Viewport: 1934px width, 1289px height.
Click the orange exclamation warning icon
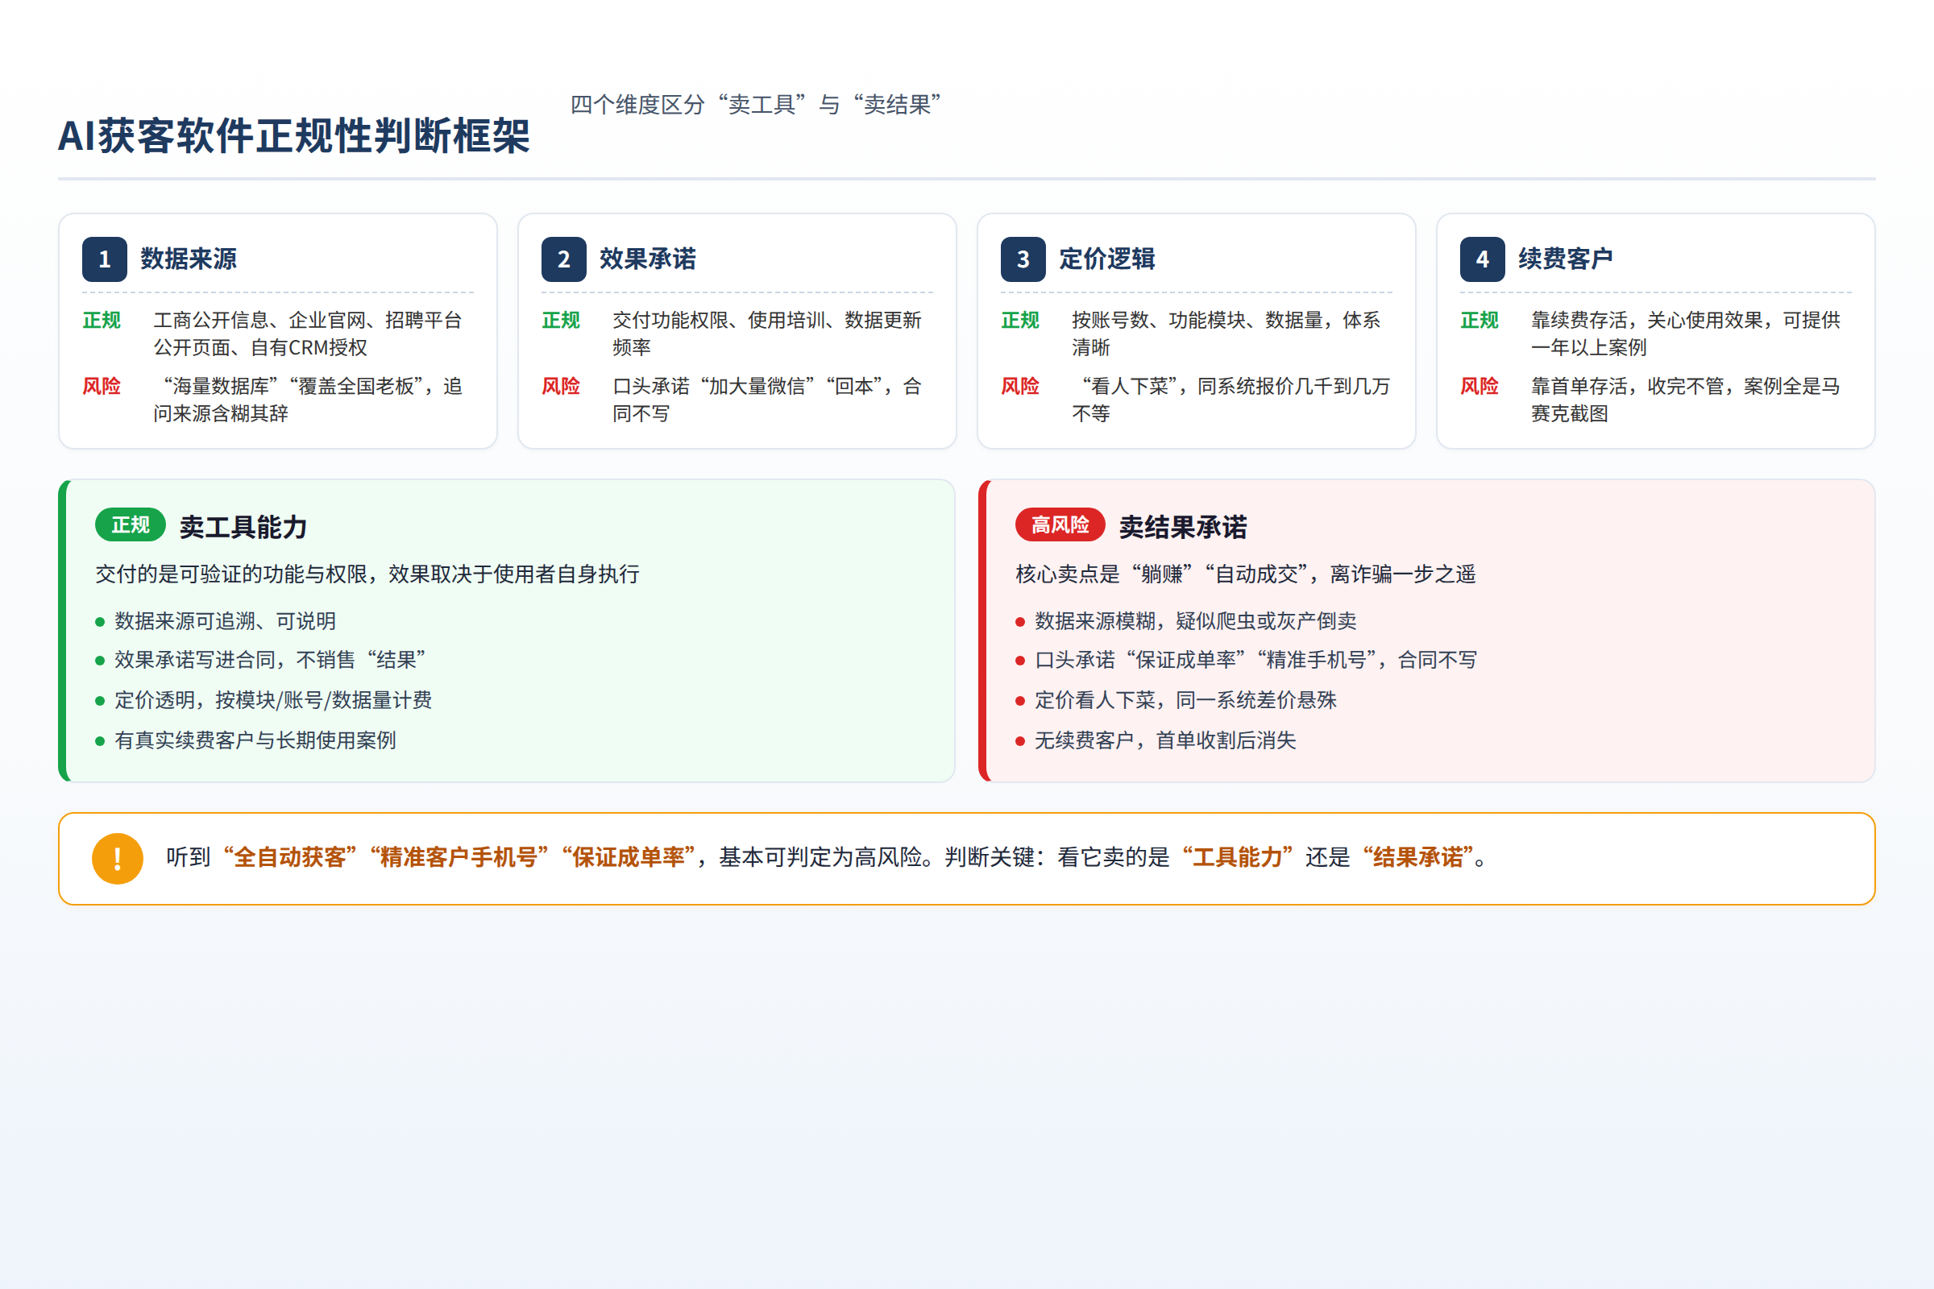tap(118, 858)
